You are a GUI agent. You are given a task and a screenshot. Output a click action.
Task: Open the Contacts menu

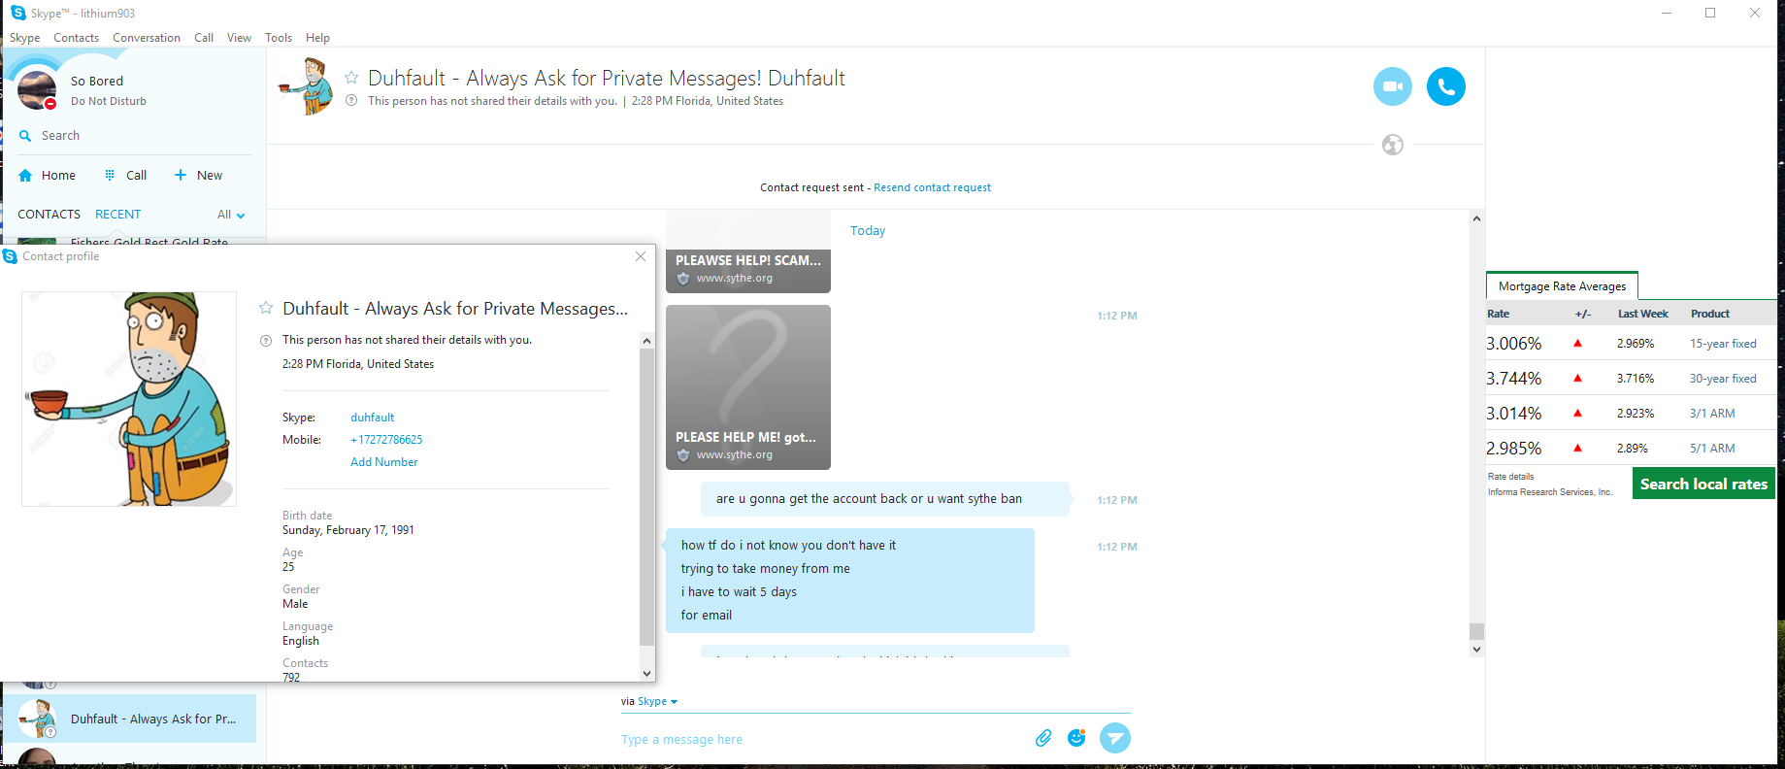click(76, 38)
